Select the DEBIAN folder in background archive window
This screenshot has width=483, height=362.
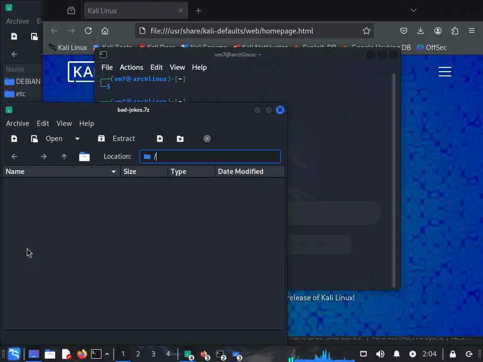click(23, 82)
